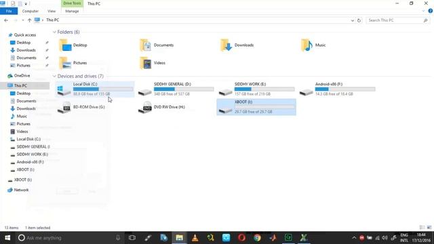Viewport: 434px width, 244px height.
Task: Click the This PC address bar path
Action: coord(53,20)
